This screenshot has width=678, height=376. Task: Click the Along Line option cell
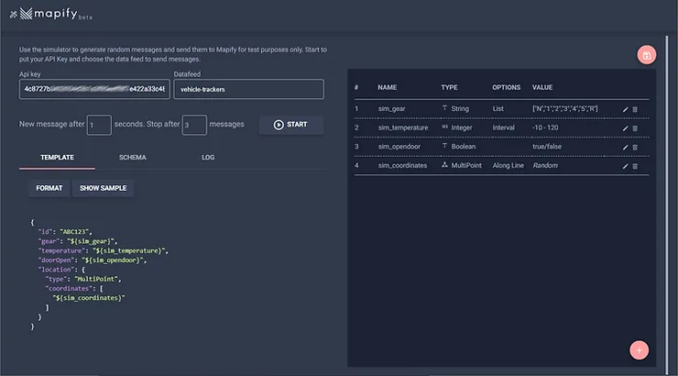coord(508,166)
